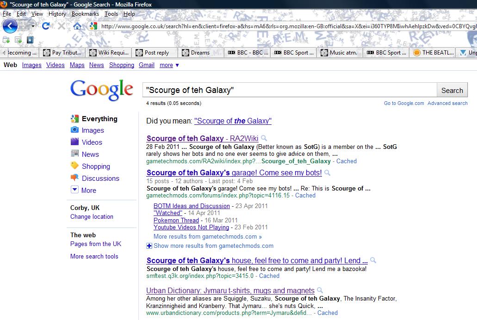Open the View menu
This screenshot has width=477, height=320.
point(37,14)
